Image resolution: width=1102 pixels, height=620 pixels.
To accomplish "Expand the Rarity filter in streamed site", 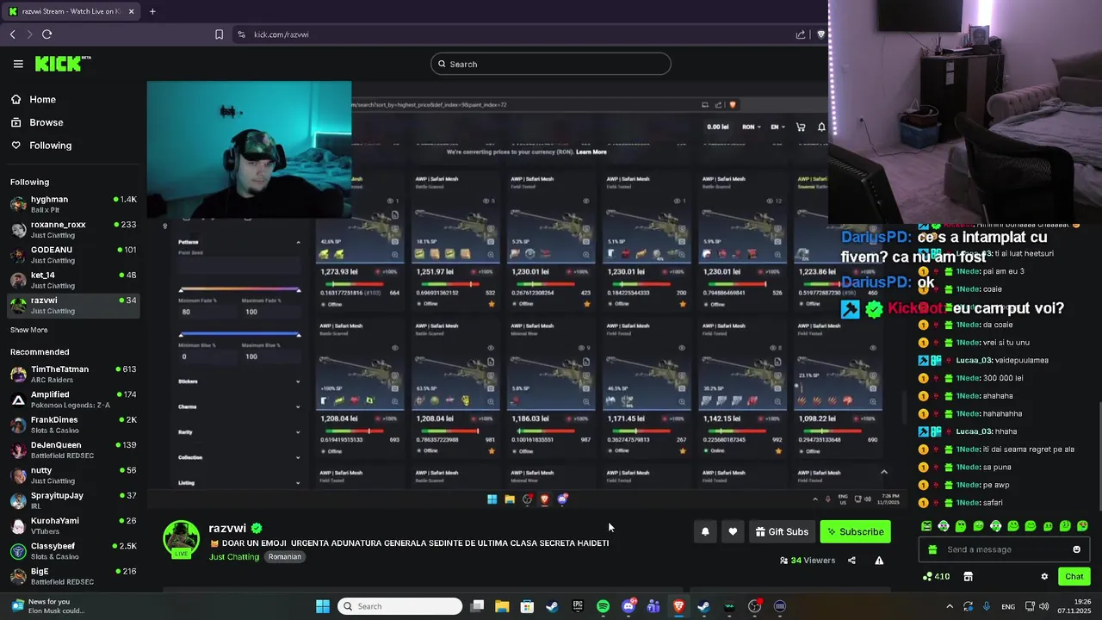I will (x=238, y=432).
